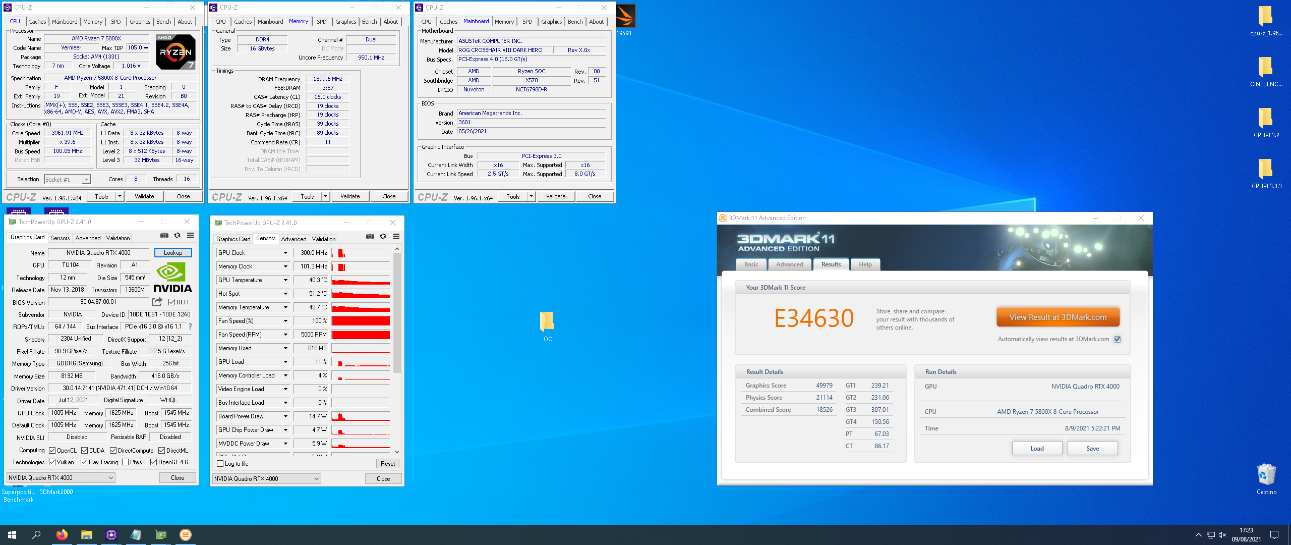Viewport: 1291px width, 545px height.
Task: Click Help tab in 3DMark 11
Action: 865,264
